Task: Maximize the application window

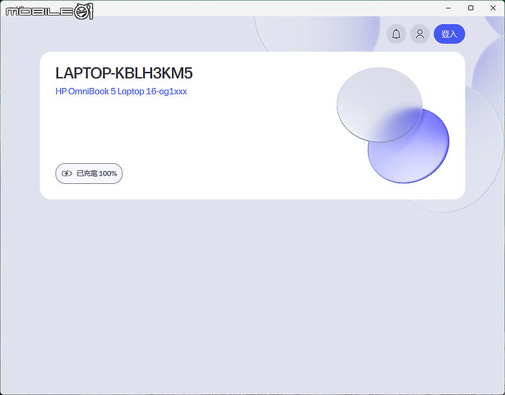Action: click(x=471, y=8)
